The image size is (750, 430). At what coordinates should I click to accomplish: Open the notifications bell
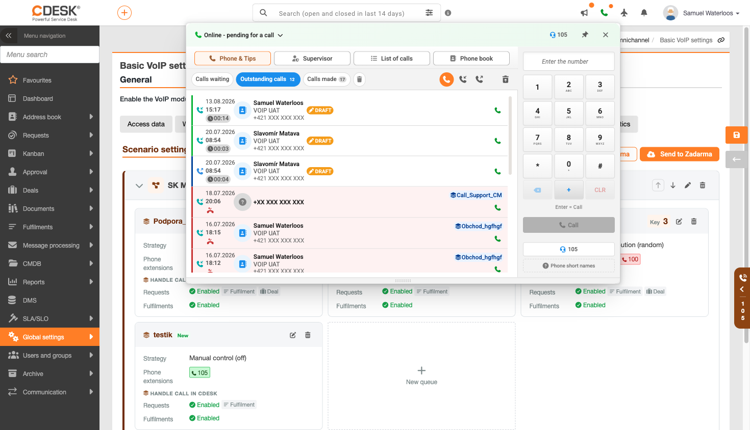(644, 13)
